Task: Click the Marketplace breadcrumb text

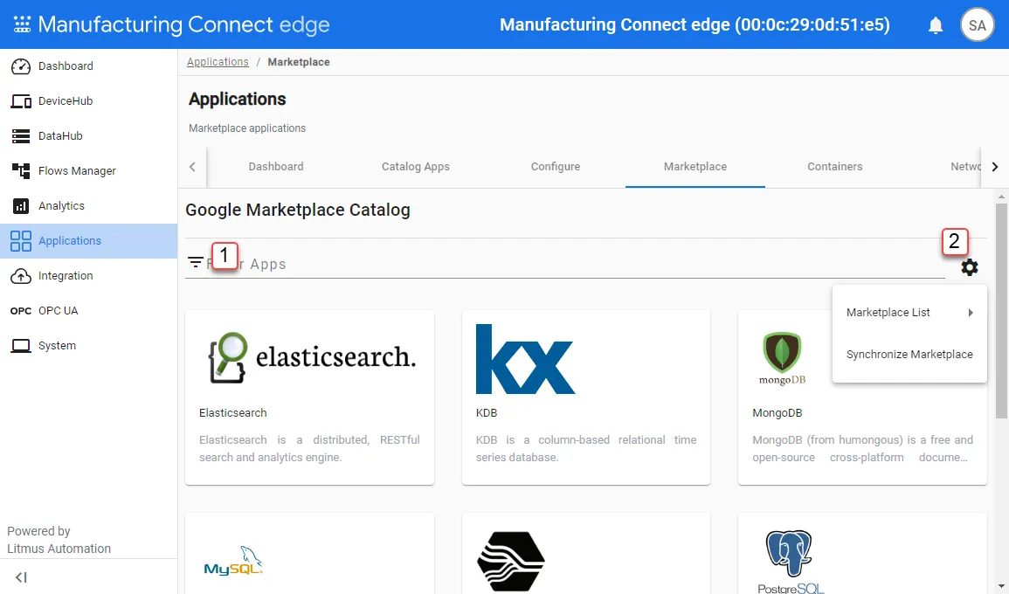Action: point(299,62)
